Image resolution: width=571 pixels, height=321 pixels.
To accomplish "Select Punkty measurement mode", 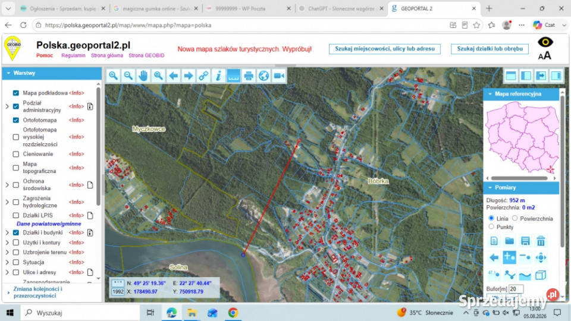I will (x=491, y=226).
